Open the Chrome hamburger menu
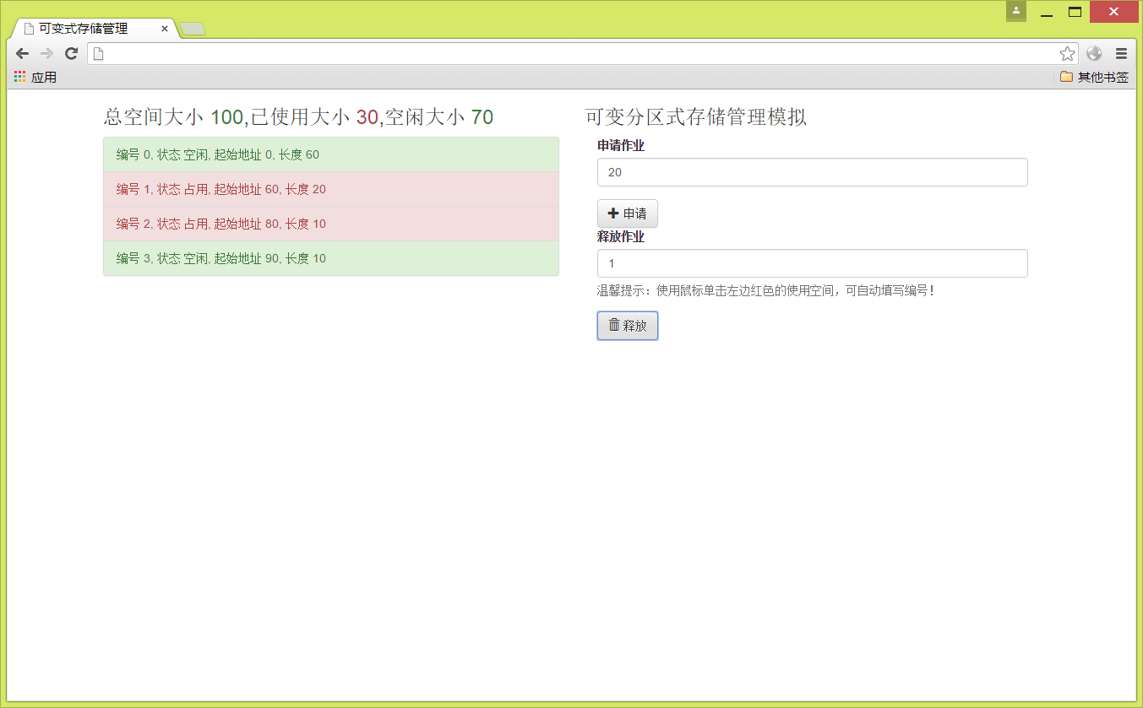 pyautogui.click(x=1122, y=54)
